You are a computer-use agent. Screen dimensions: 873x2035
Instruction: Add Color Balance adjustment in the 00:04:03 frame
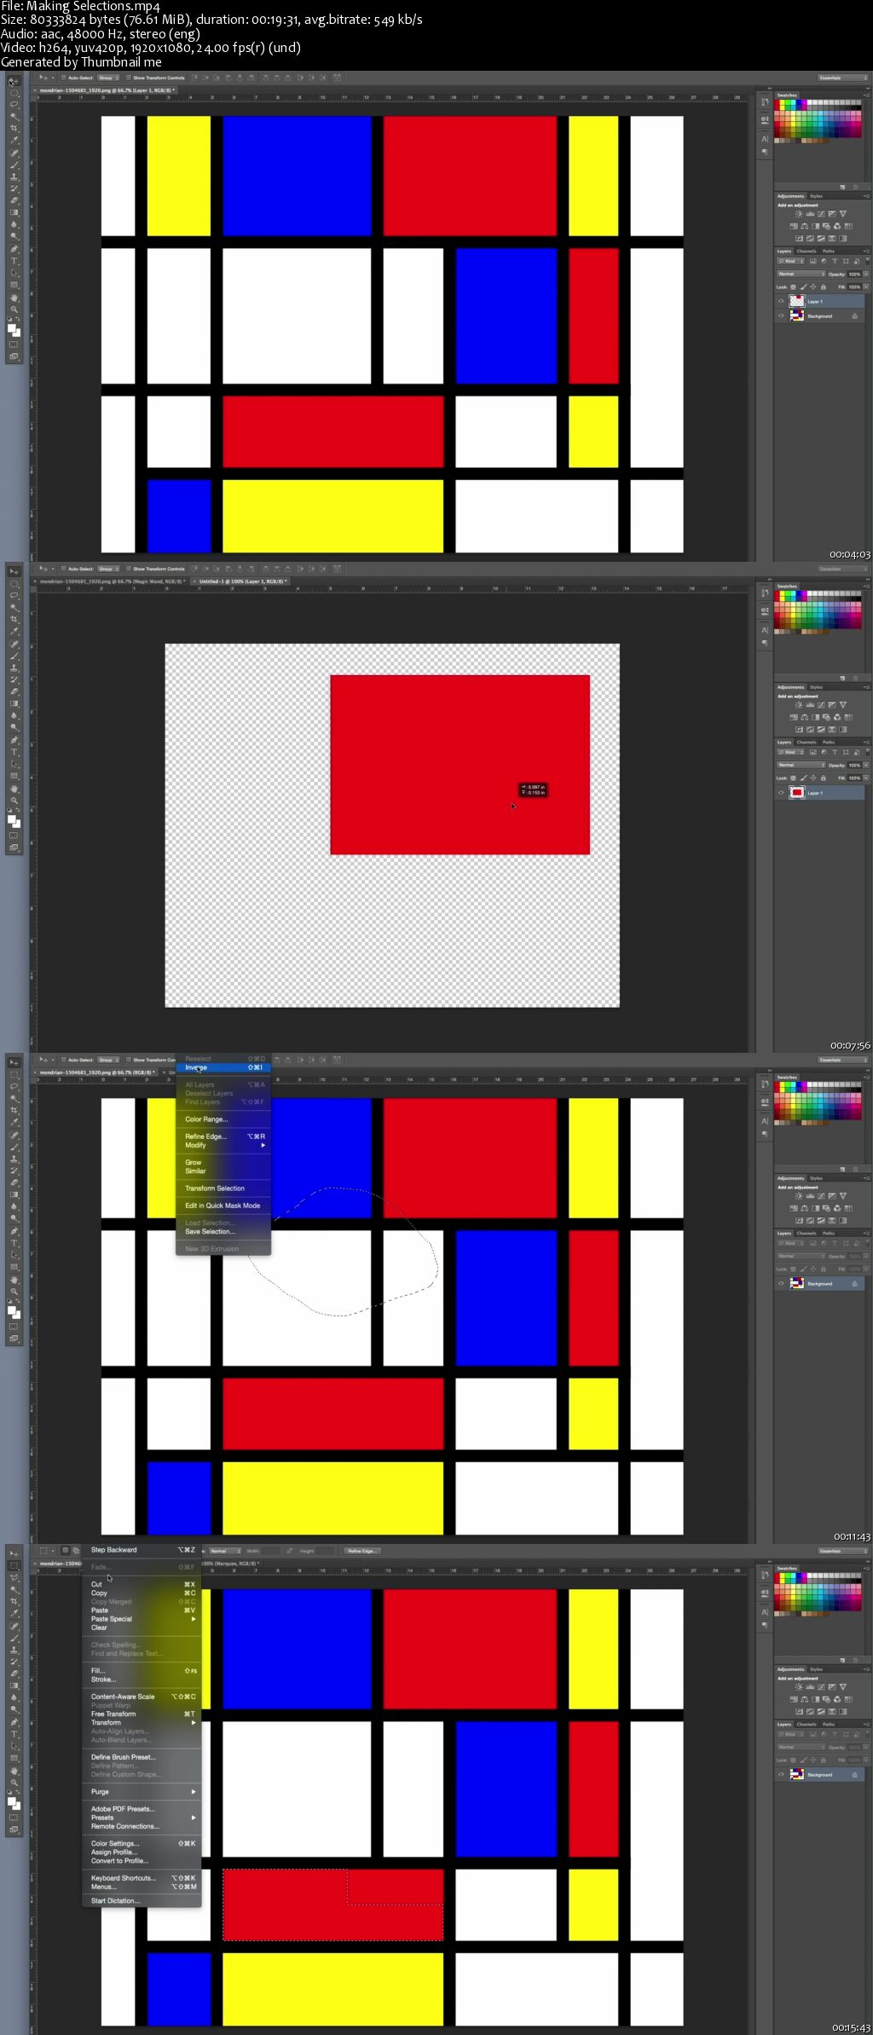click(805, 226)
